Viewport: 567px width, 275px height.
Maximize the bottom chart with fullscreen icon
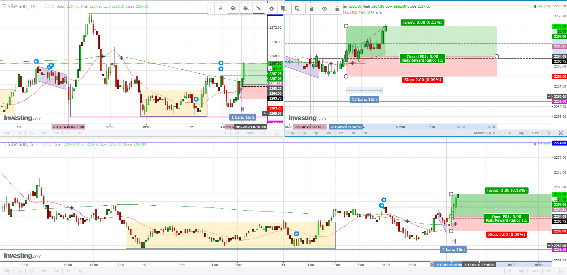[561, 271]
